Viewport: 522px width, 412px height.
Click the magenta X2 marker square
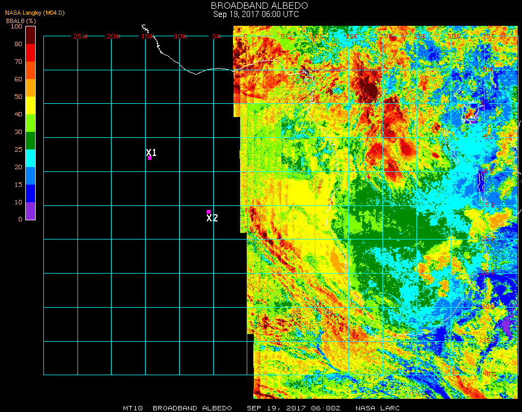click(208, 211)
